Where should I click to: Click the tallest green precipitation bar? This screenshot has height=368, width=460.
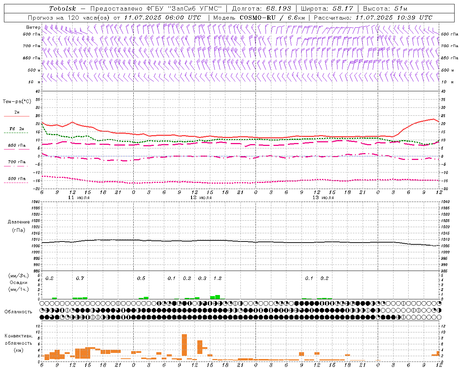click(x=217, y=297)
